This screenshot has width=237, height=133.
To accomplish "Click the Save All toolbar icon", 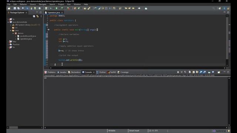I will tap(19, 8).
